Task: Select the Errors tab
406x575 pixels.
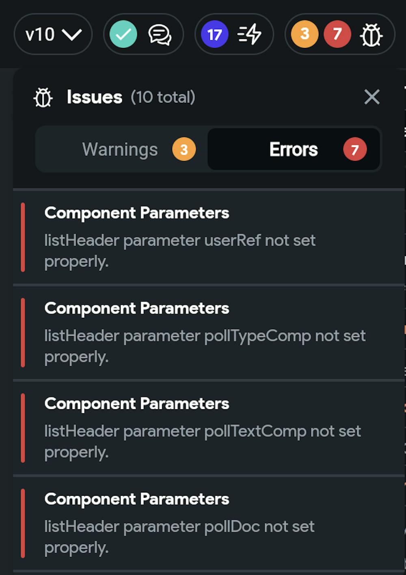Action: 294,150
